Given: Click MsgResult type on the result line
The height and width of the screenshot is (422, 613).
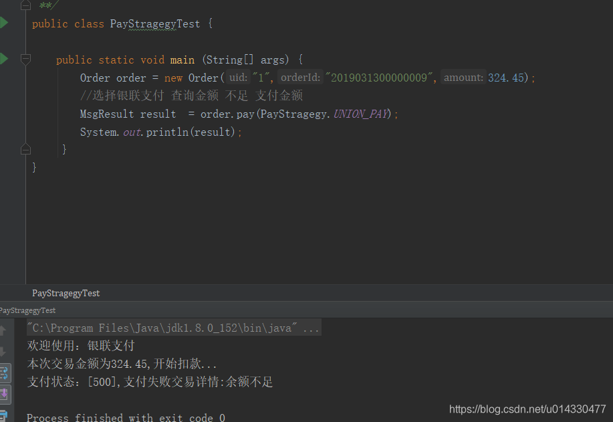Looking at the screenshot, I should click(x=107, y=114).
